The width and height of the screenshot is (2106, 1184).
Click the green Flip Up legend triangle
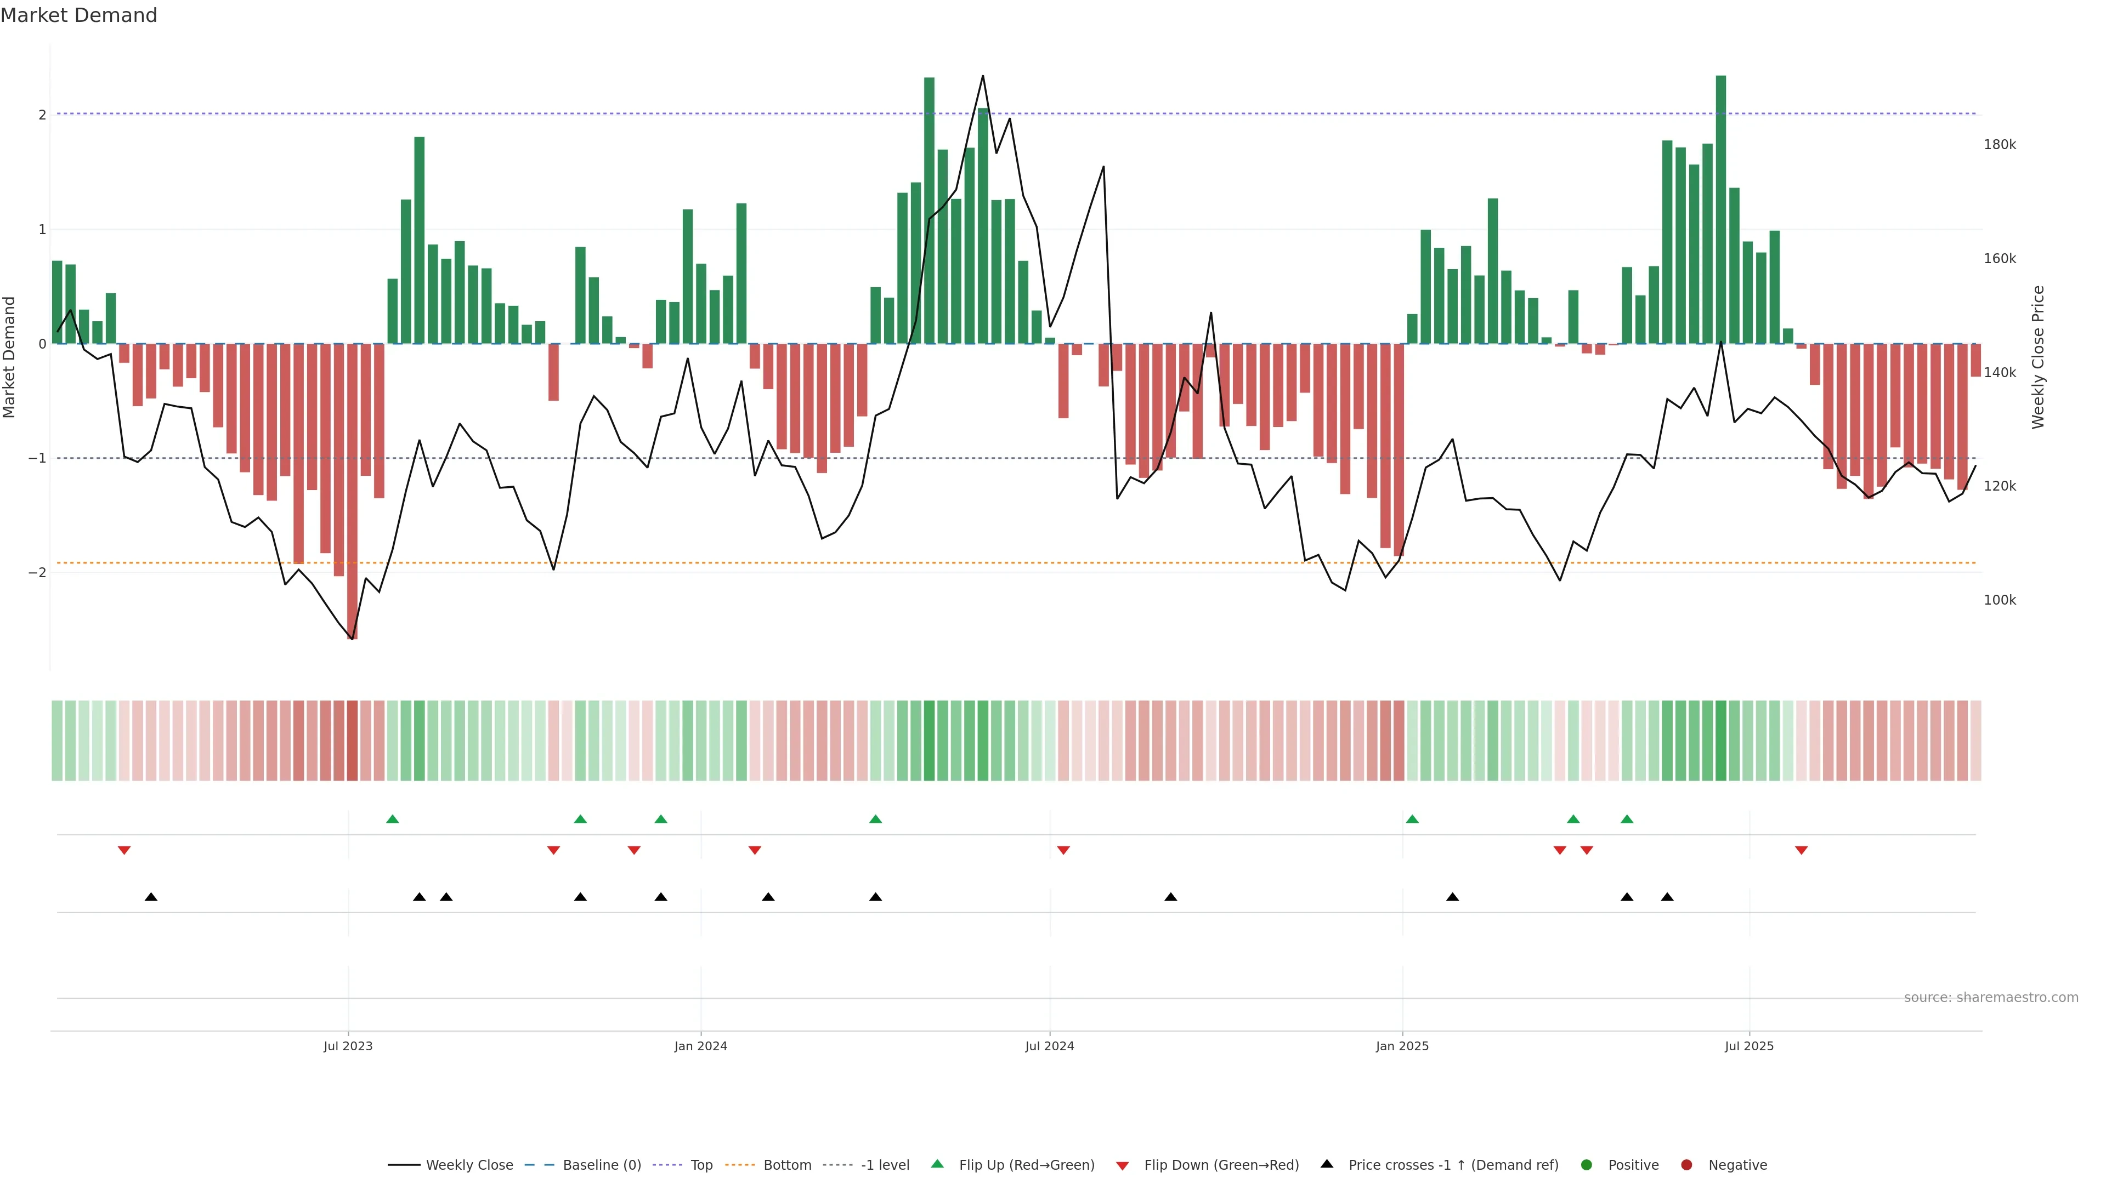938,1164
